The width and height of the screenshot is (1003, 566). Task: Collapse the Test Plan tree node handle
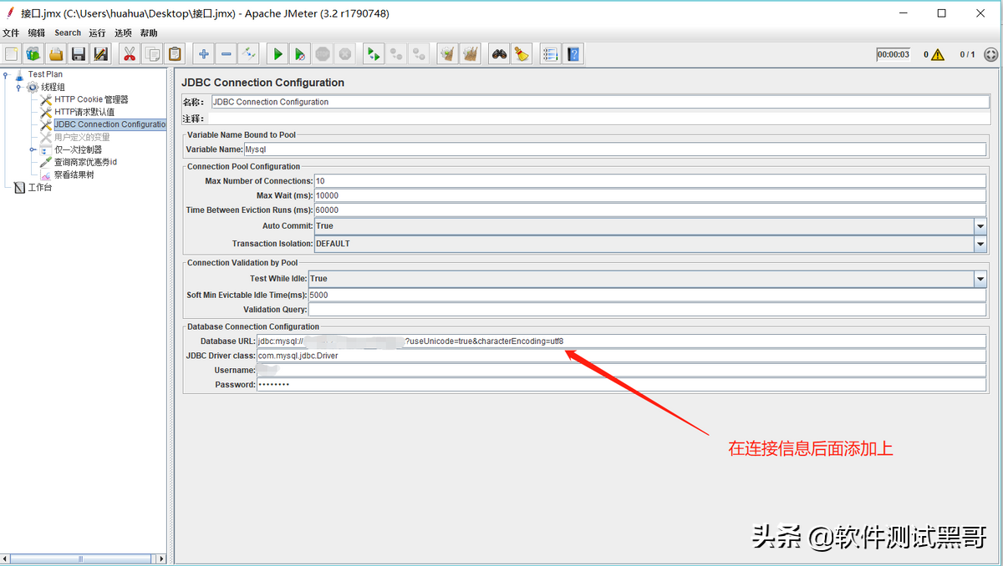6,74
